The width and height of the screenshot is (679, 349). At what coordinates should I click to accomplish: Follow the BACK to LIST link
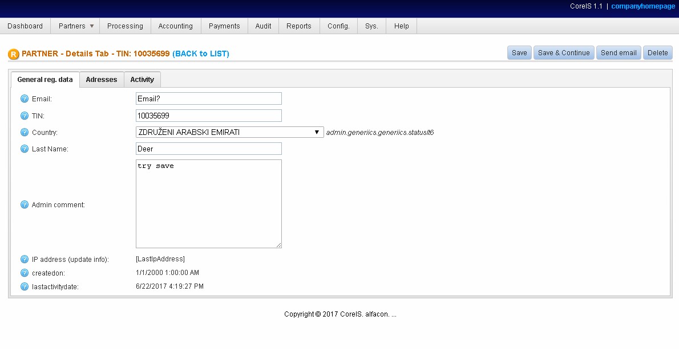coord(201,54)
